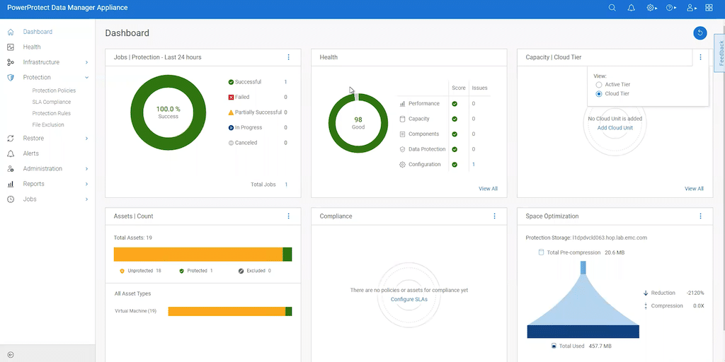The height and width of the screenshot is (362, 725).
Task: Click the dark blue Total Used bar
Action: click(x=583, y=332)
